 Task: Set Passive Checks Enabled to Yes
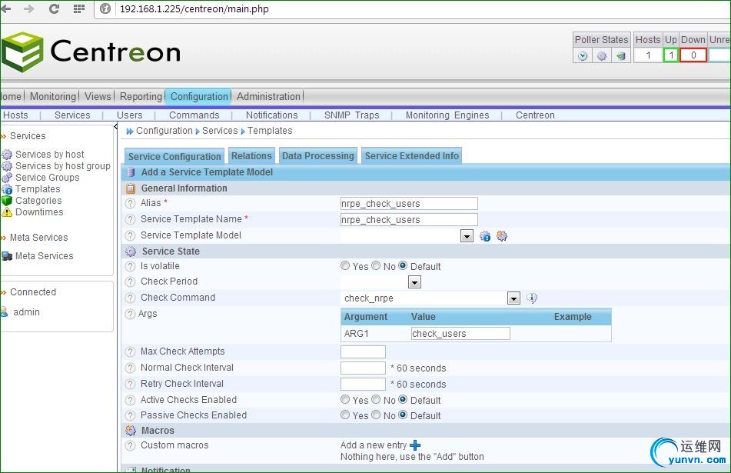345,415
